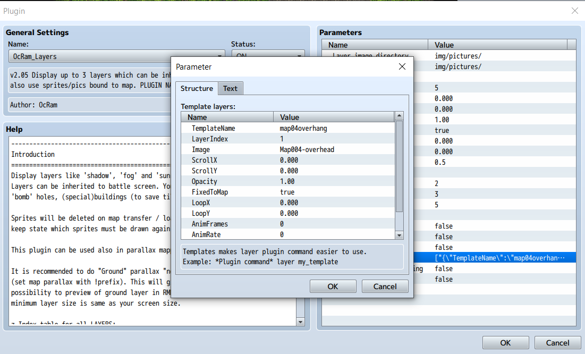Click the 1.00 value in Parameters list
Image resolution: width=585 pixels, height=354 pixels.
(x=442, y=120)
